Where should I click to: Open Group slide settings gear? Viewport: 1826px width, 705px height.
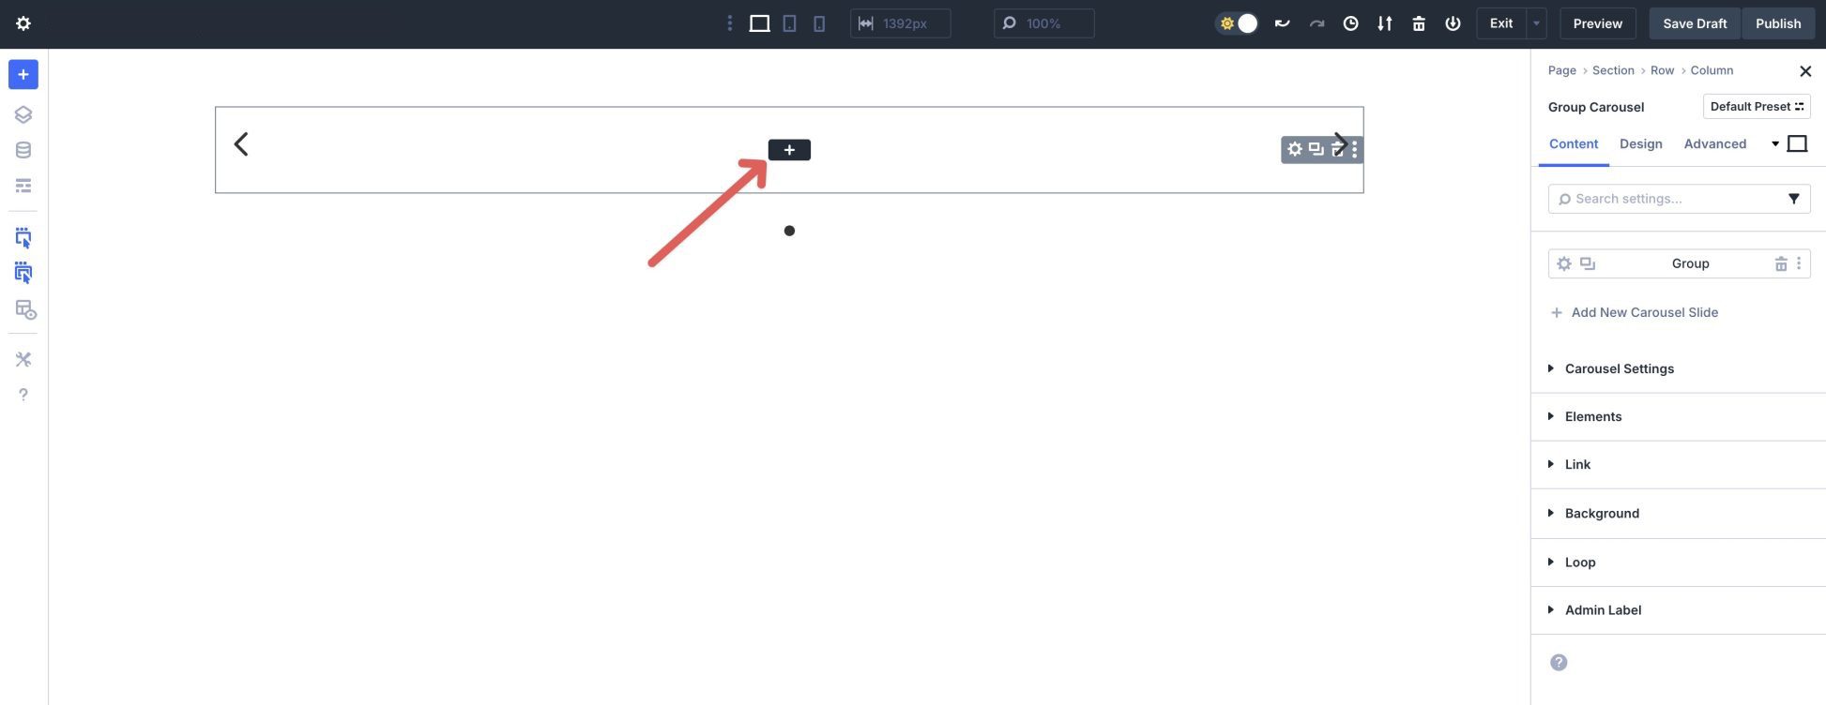pyautogui.click(x=1564, y=263)
